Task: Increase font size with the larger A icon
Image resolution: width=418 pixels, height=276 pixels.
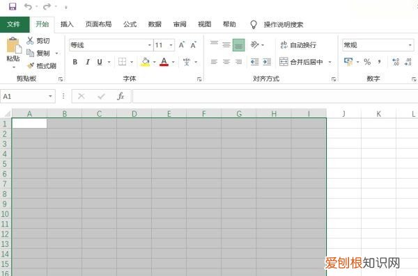Action: pyautogui.click(x=182, y=44)
